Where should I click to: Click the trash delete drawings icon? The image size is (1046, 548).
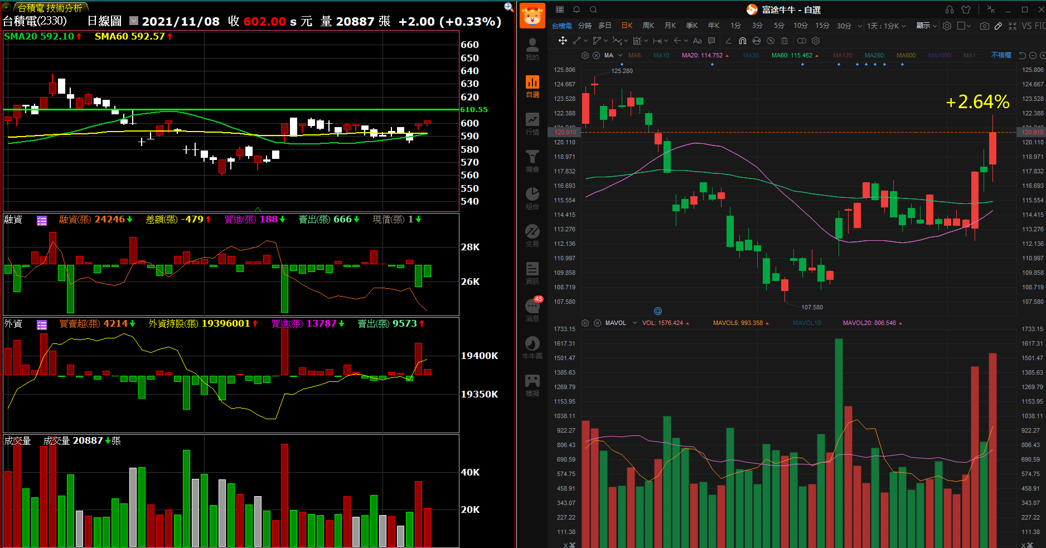pos(784,41)
